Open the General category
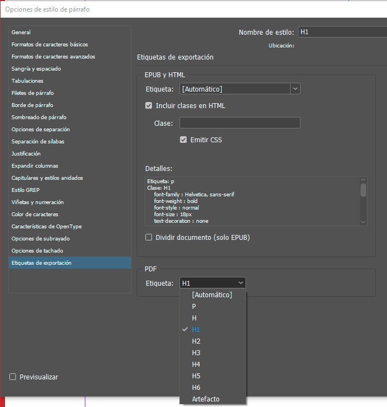 pos(21,33)
